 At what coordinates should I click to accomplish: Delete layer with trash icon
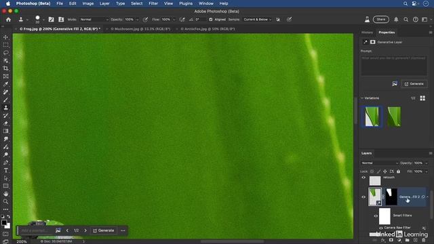(x=423, y=241)
